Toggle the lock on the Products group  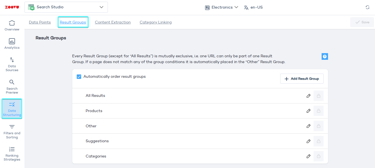[x=318, y=111]
